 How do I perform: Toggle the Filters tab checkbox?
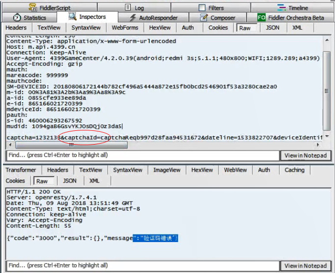coord(202,8)
